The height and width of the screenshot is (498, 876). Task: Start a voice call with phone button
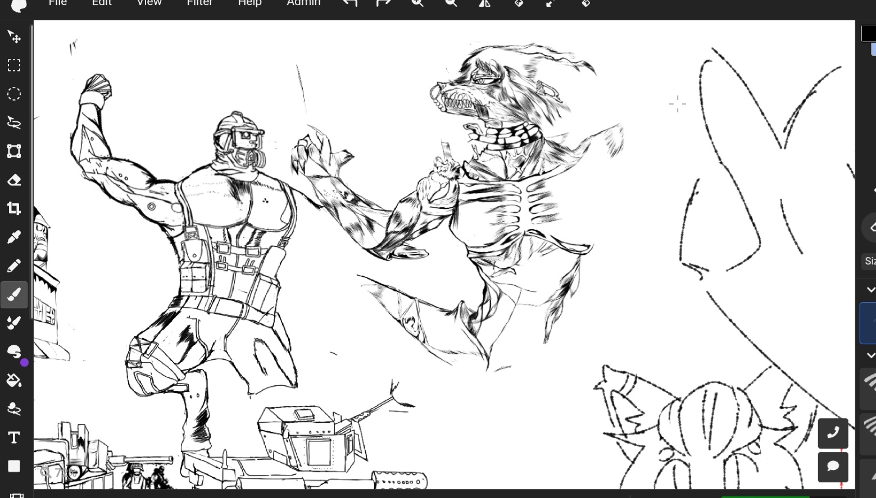[x=833, y=433]
